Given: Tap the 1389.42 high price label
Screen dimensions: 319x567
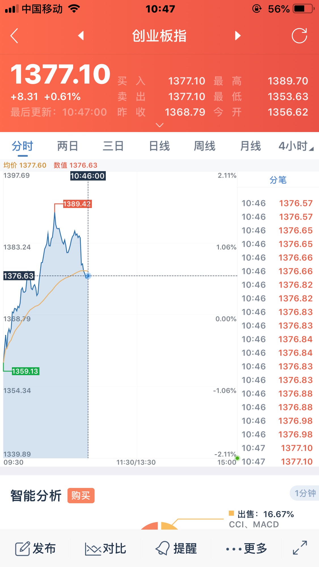Looking at the screenshot, I should click(x=77, y=204).
